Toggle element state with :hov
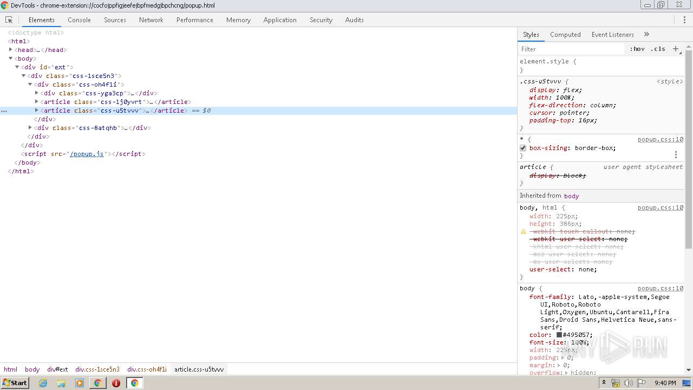Image resolution: width=693 pixels, height=390 pixels. [637, 49]
